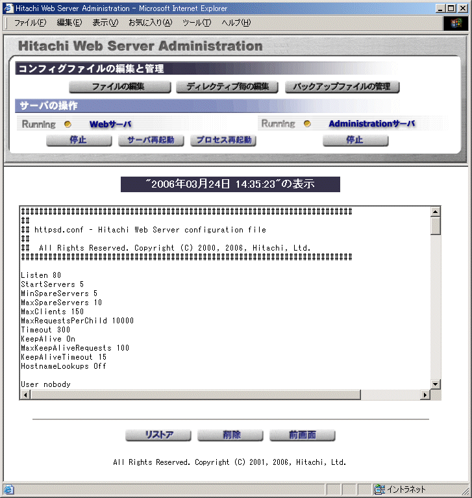Click the httpsd.conf comment line

click(143, 230)
